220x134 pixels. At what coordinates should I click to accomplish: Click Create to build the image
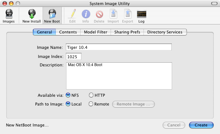[x=201, y=125]
